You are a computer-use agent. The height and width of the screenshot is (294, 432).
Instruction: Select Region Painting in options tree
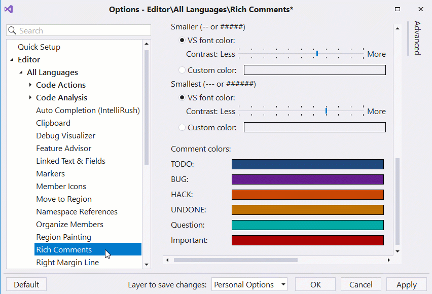tap(63, 237)
